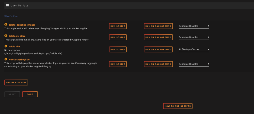Click the Done button
The height and width of the screenshot is (114, 254).
(30, 94)
